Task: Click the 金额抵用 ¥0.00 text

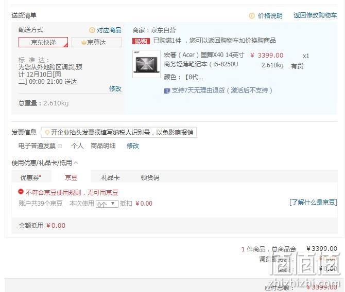Action: click(x=42, y=226)
